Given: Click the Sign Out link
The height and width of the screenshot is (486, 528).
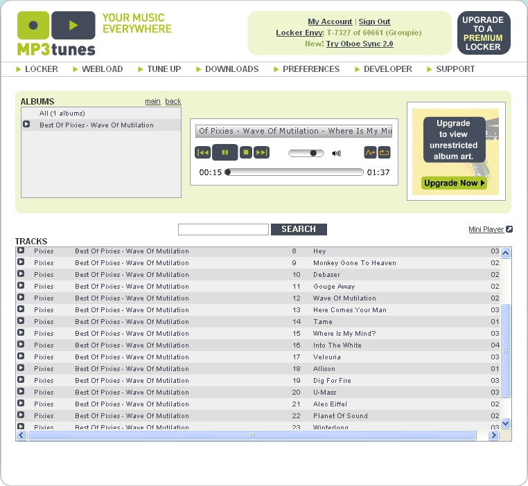Looking at the screenshot, I should 374,21.
